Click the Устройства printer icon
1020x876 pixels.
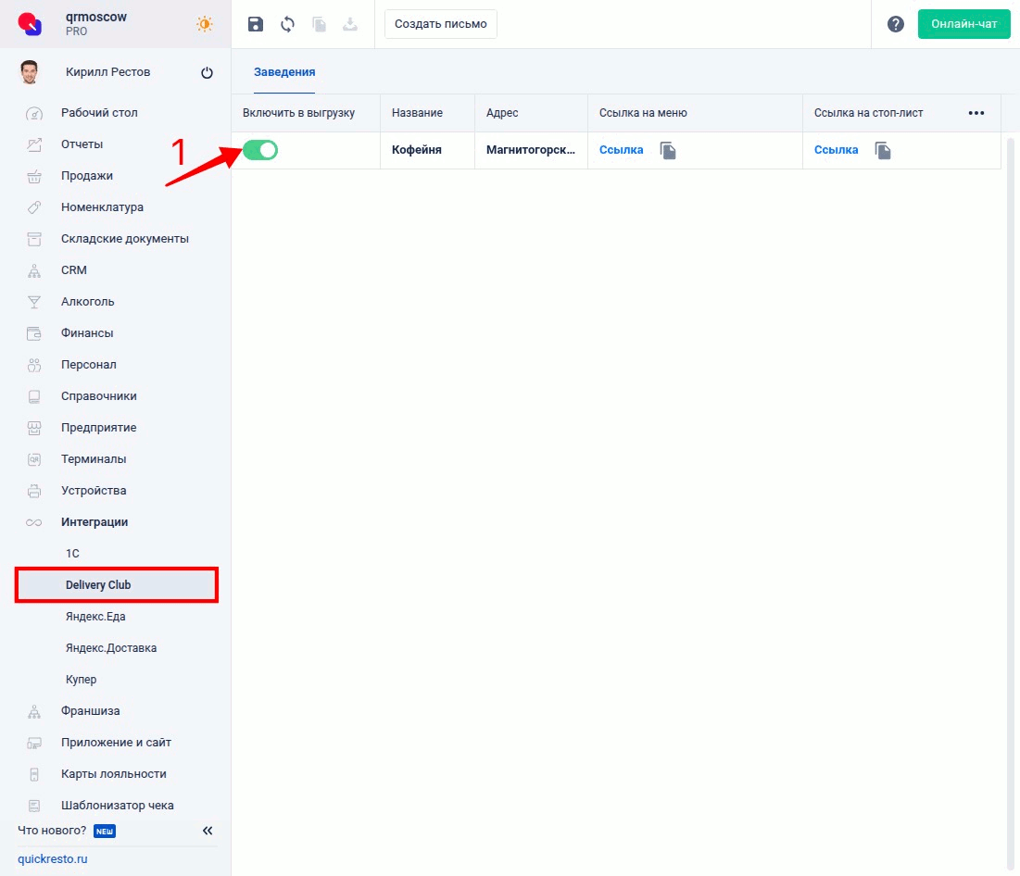(x=34, y=491)
